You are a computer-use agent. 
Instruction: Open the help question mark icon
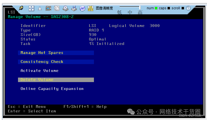click(x=188, y=8)
